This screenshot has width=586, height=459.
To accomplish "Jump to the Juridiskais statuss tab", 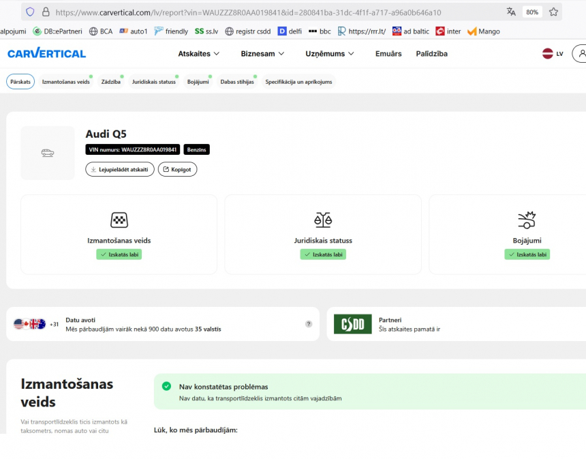I will pyautogui.click(x=153, y=82).
